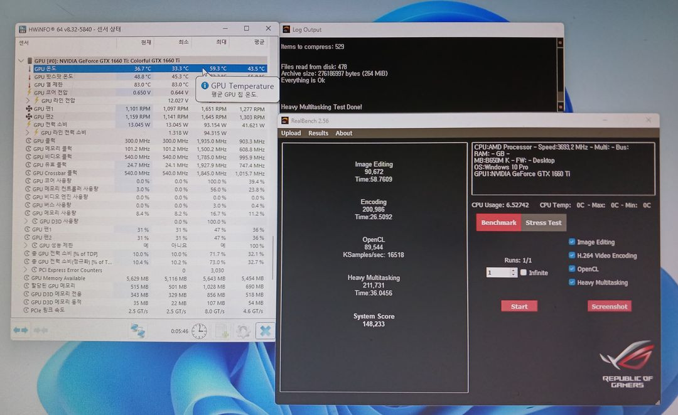Click the HWiNFO app icon in title bar
The image size is (678, 415).
[x=23, y=30]
